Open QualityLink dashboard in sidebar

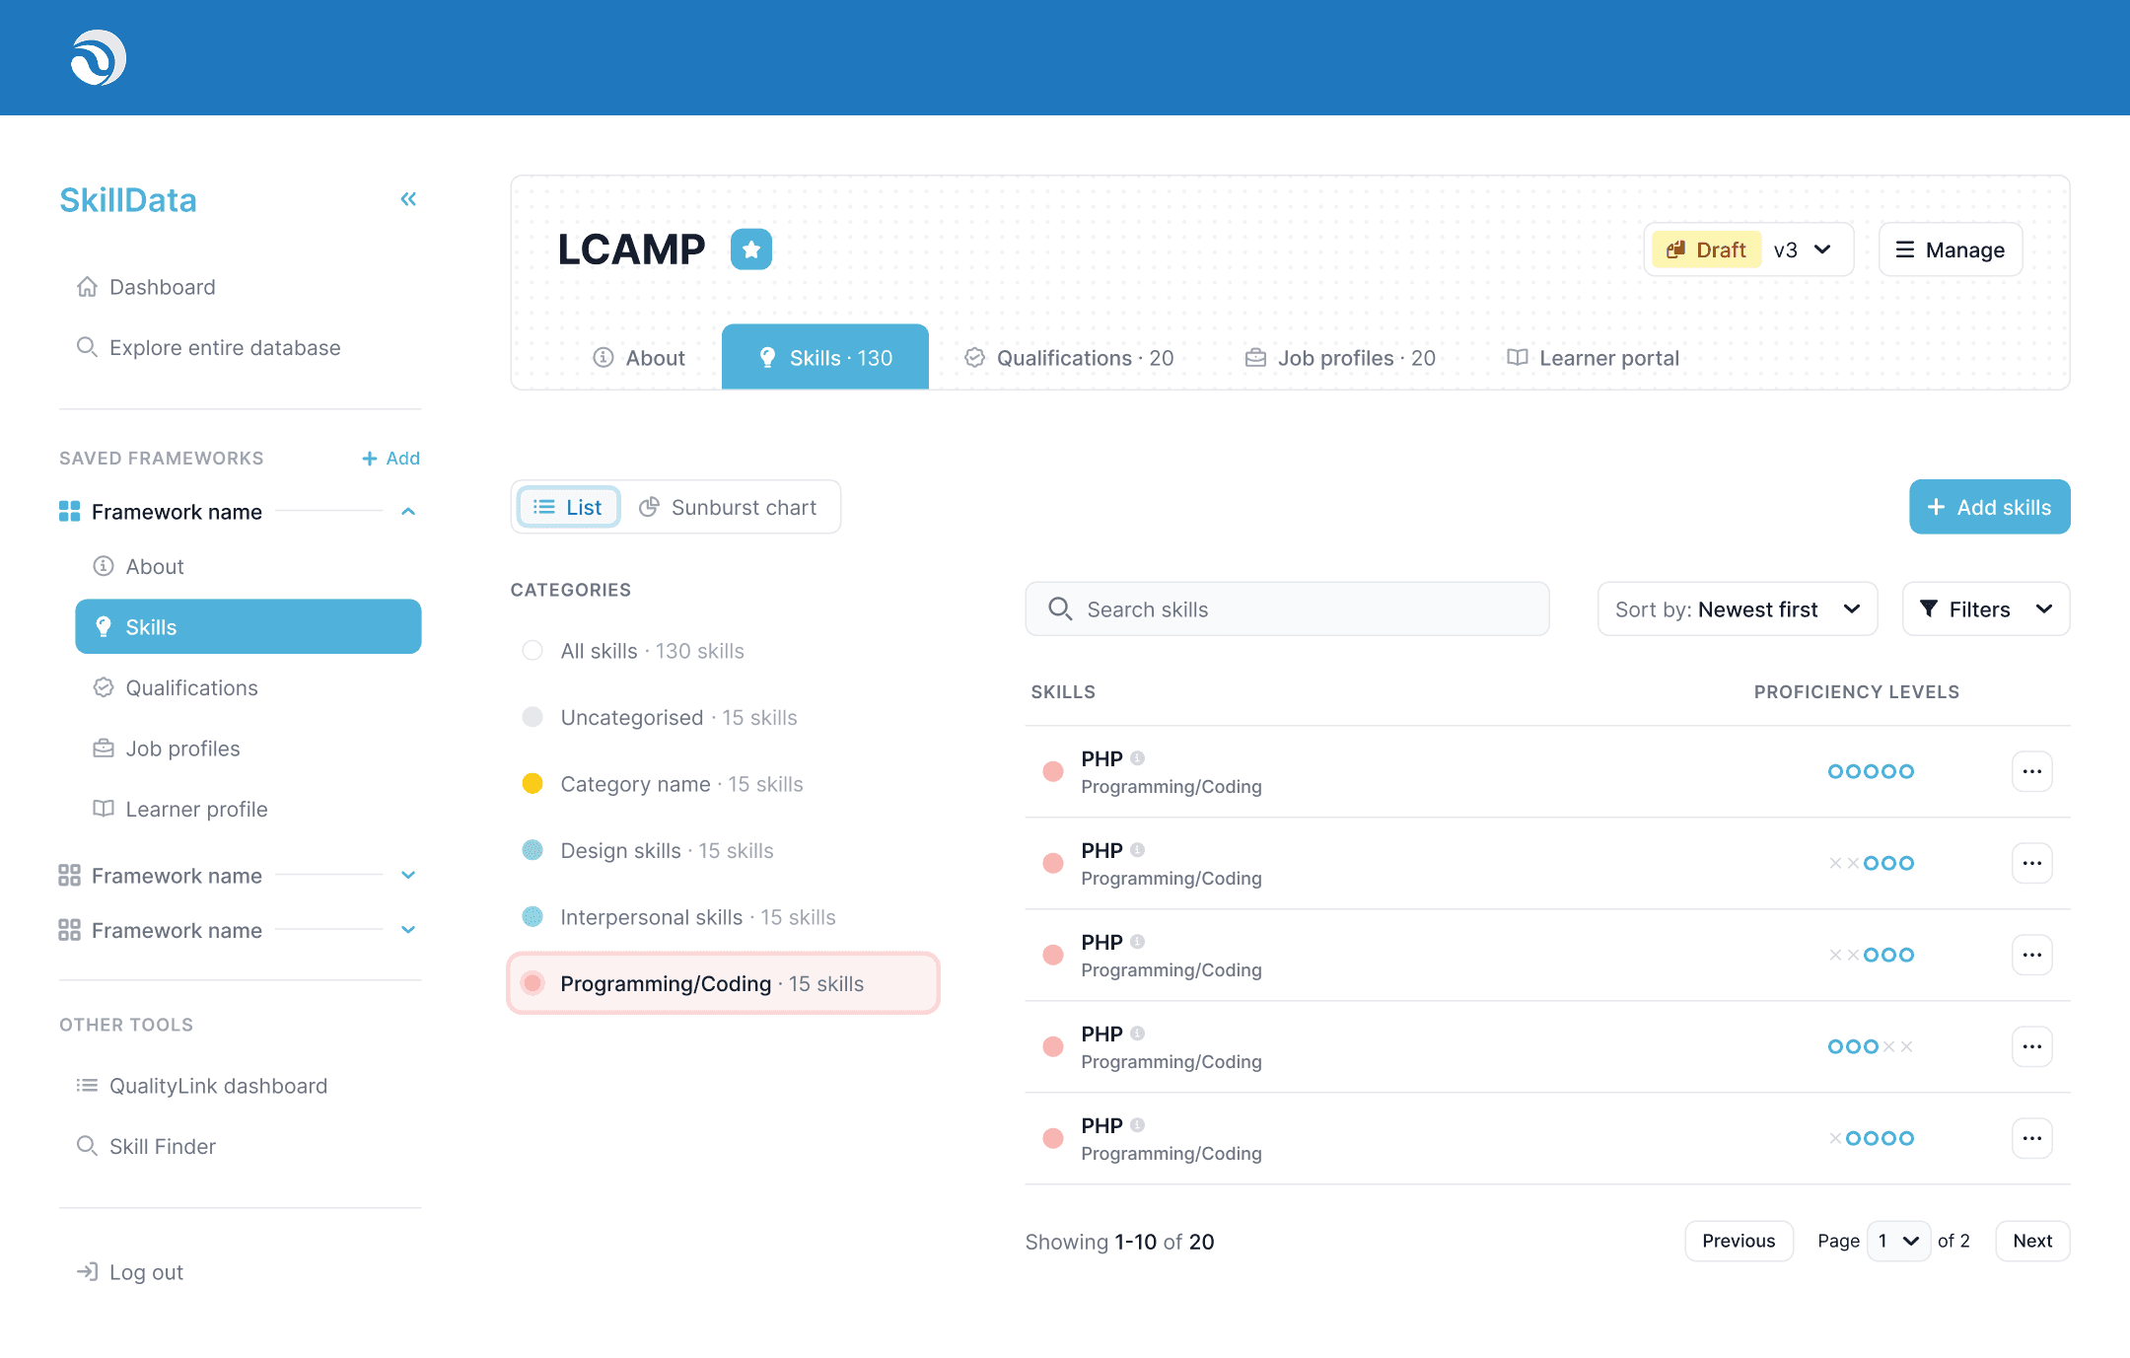[217, 1086]
